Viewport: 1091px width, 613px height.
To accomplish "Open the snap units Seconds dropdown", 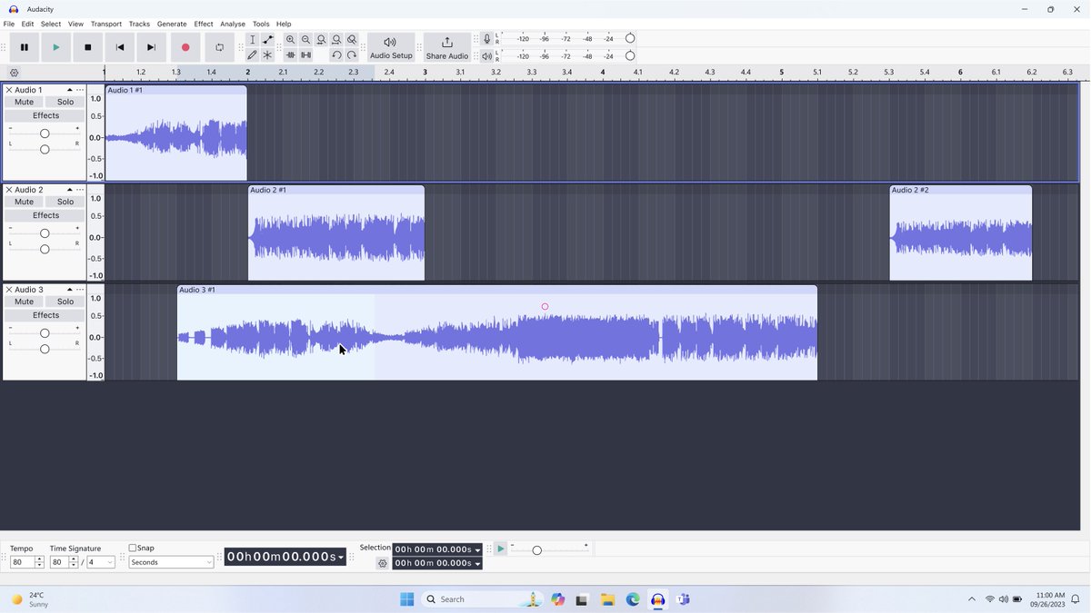I will pyautogui.click(x=171, y=562).
